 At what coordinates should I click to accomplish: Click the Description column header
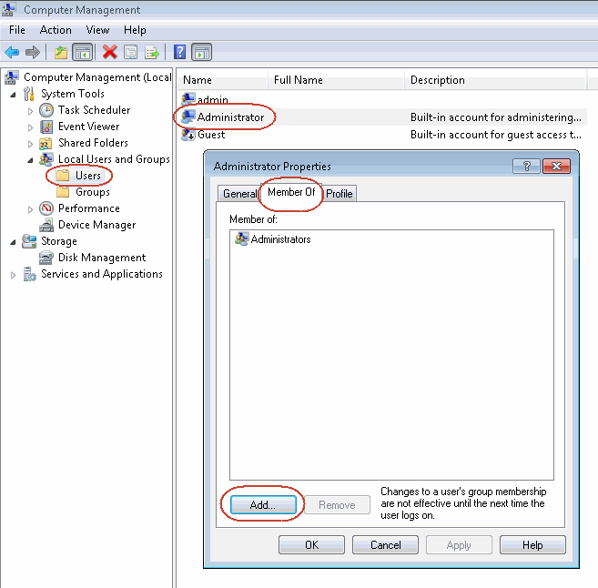point(437,80)
